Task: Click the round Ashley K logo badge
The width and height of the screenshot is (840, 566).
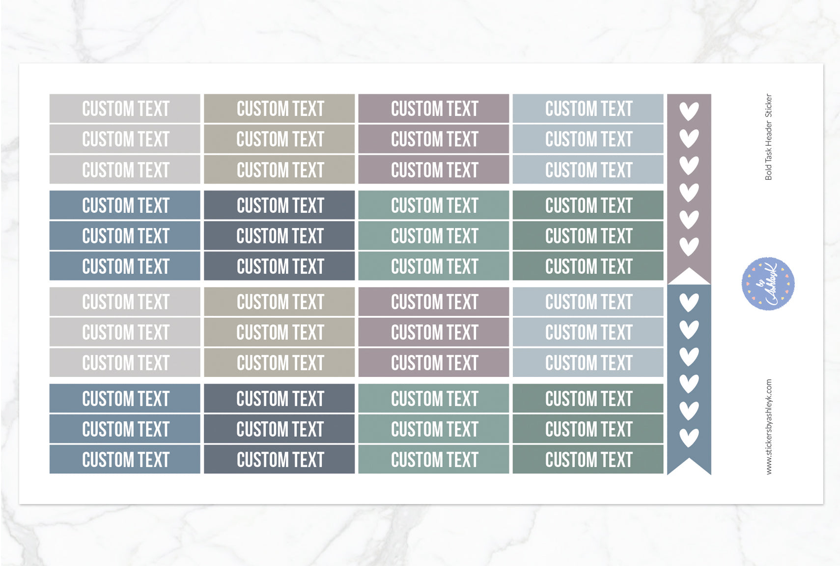Action: tap(768, 284)
